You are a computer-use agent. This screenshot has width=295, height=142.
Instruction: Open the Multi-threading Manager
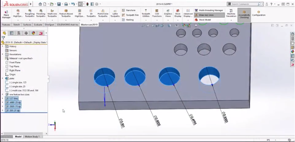coord(209,10)
